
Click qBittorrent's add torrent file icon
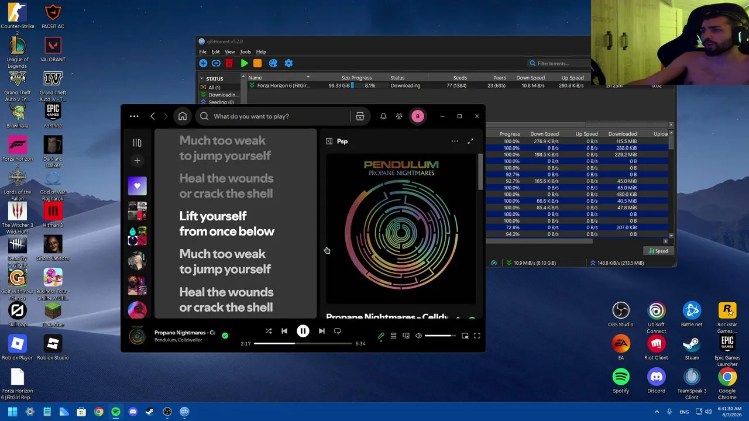click(203, 63)
